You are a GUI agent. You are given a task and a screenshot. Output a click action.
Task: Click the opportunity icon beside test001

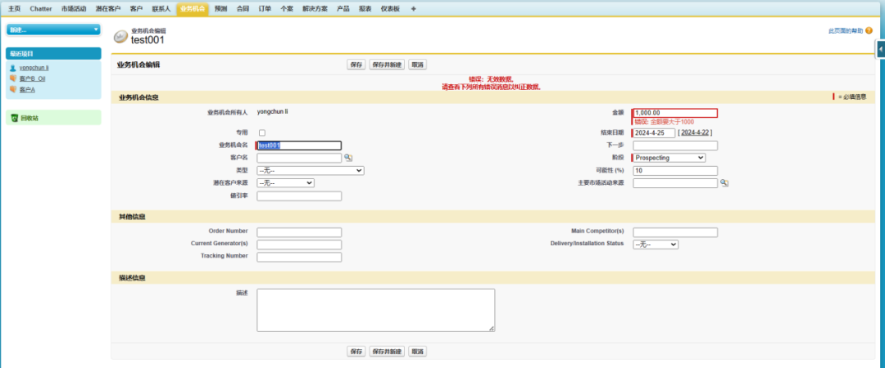click(x=120, y=37)
